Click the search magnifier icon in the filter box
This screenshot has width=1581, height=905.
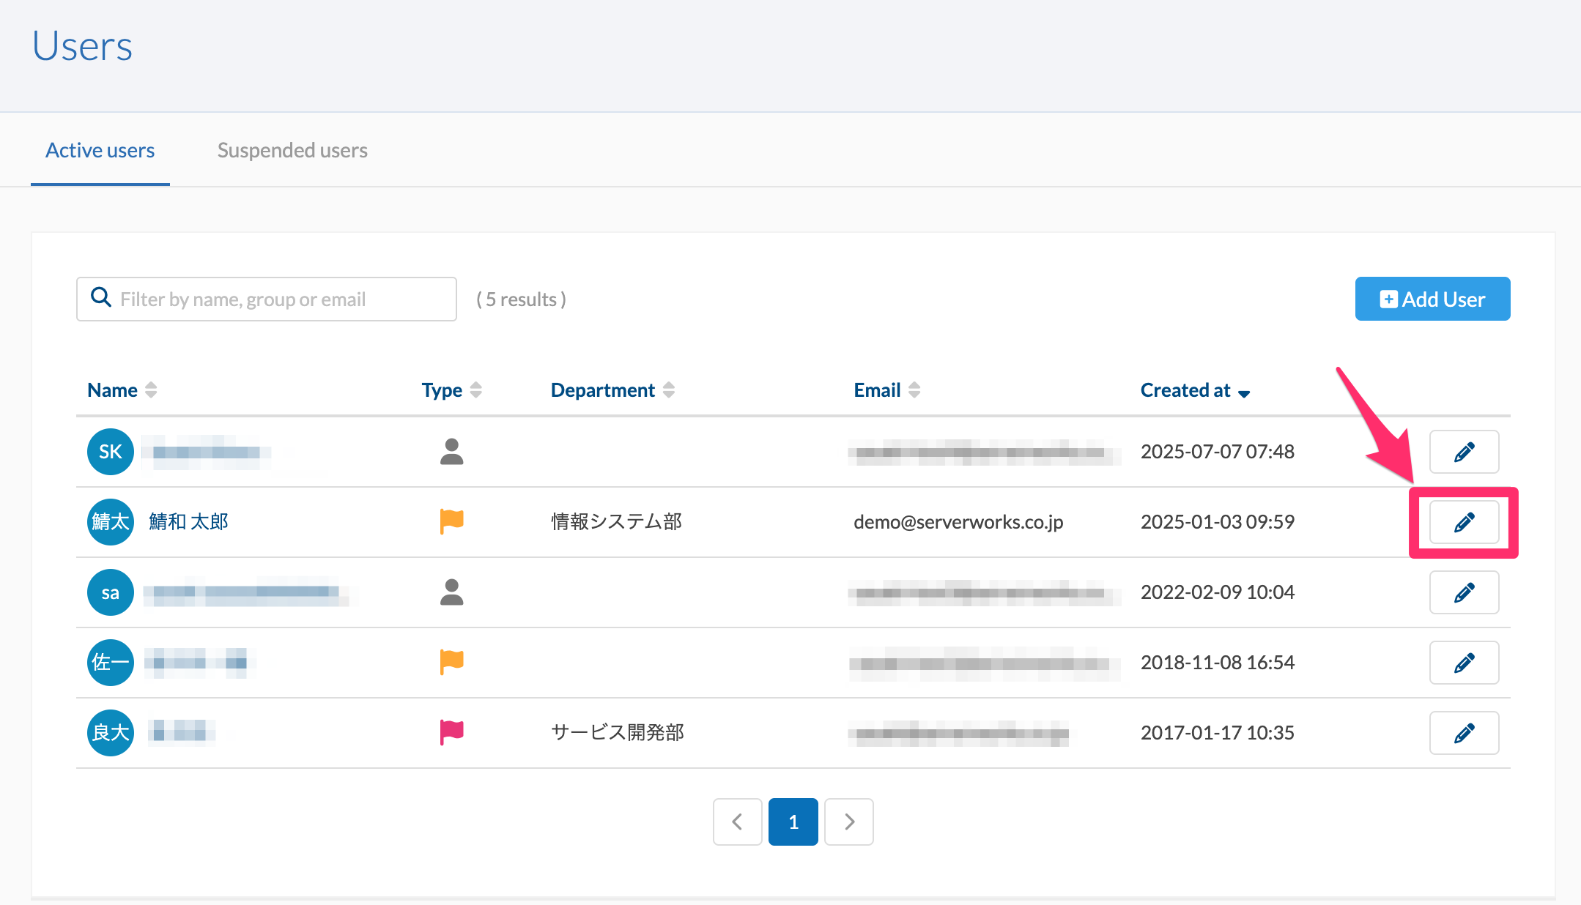(100, 298)
